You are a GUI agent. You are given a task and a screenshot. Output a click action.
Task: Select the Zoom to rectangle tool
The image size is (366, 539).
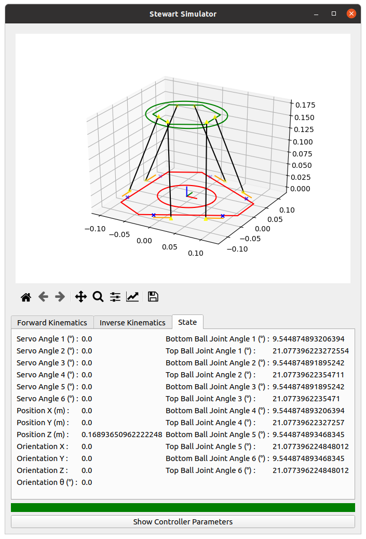coord(98,297)
